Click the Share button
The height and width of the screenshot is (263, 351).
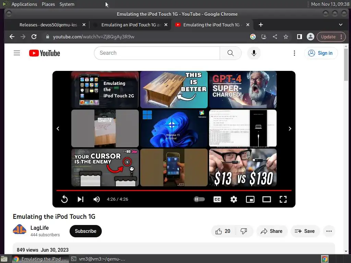(271, 231)
